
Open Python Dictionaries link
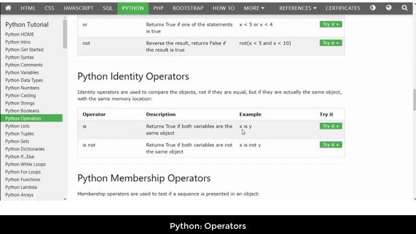[x=25, y=149]
